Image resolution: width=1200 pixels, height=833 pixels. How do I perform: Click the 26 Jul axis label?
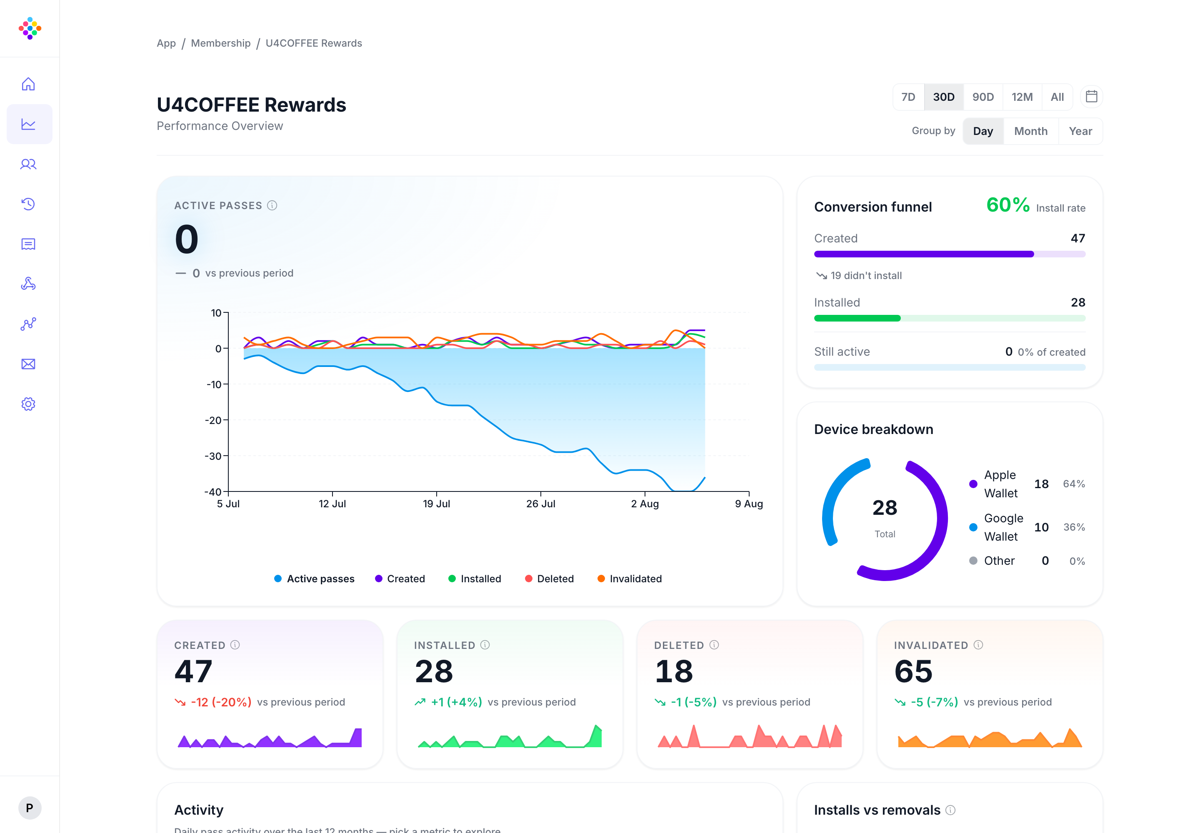coord(540,504)
